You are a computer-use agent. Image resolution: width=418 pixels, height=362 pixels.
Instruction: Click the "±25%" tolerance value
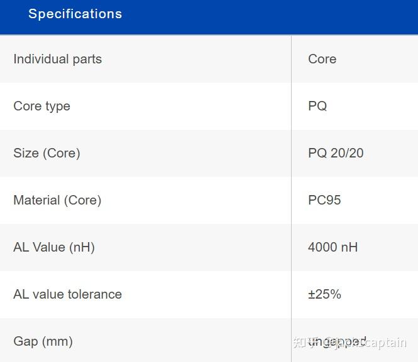pos(324,294)
